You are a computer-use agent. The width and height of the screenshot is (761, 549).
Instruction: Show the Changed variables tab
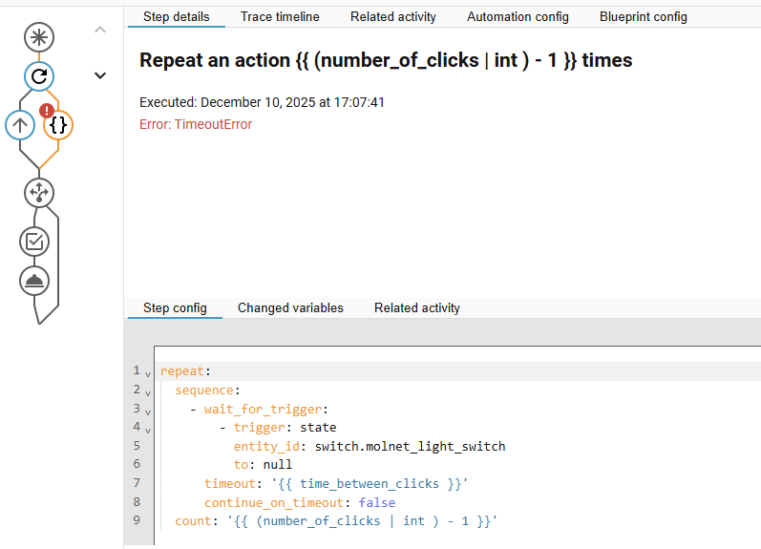[x=290, y=307]
